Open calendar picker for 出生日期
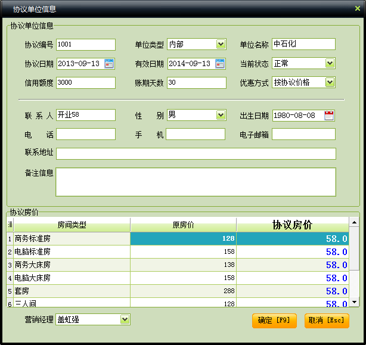The width and height of the screenshot is (366, 345). (x=329, y=116)
